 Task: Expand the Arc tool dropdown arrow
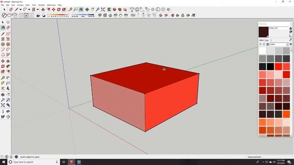coord(29,10)
